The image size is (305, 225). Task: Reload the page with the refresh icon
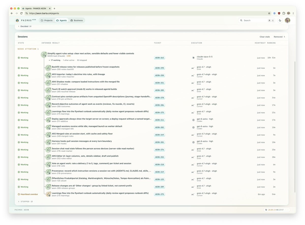pos(21,13)
